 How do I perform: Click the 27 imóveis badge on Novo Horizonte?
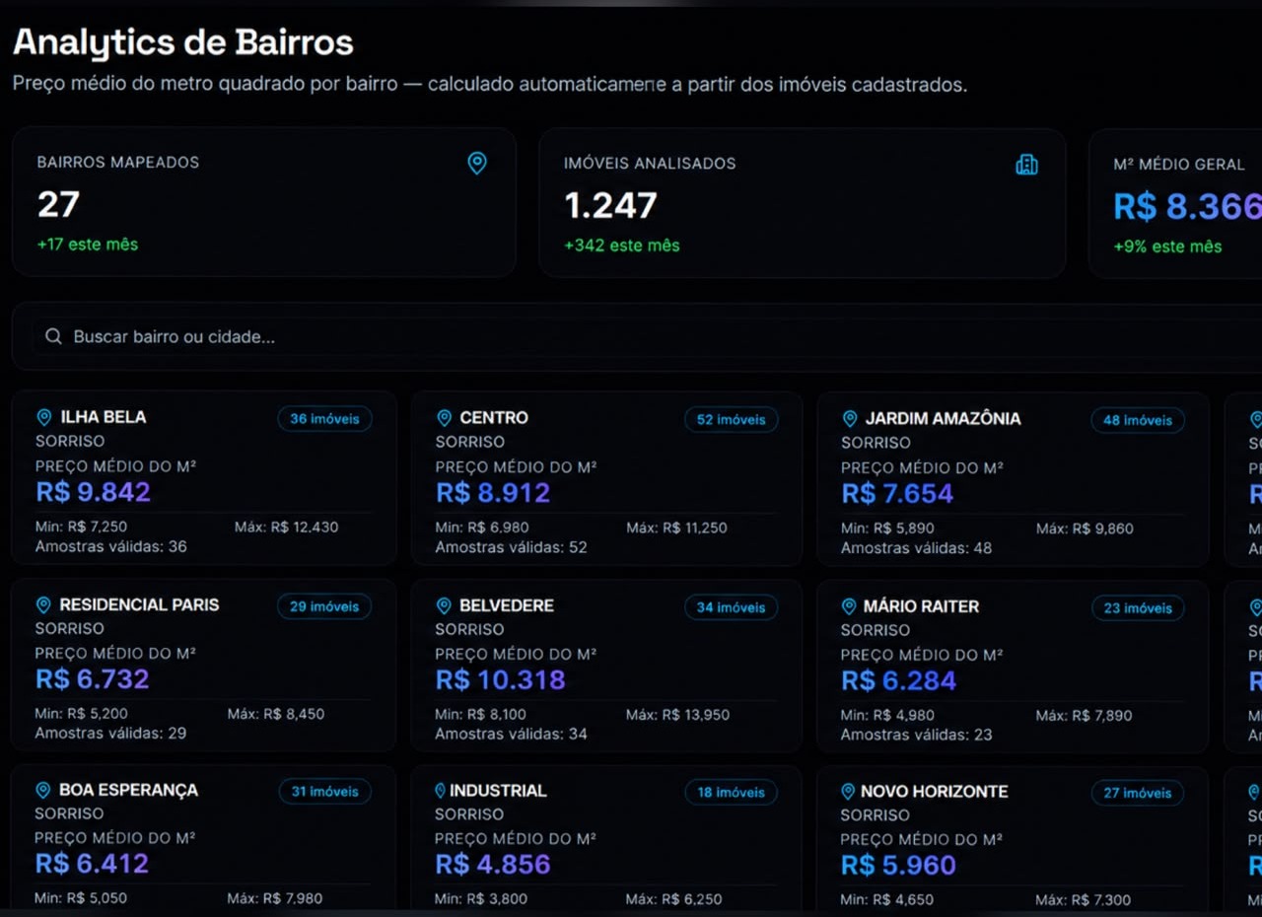pyautogui.click(x=1137, y=793)
